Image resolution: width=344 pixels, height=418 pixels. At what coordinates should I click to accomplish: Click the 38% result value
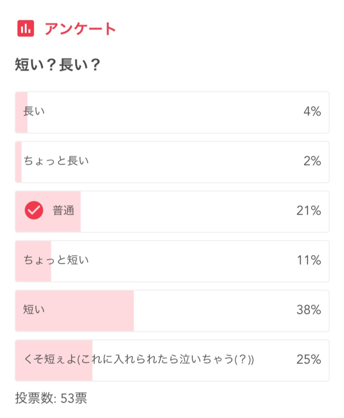(309, 310)
